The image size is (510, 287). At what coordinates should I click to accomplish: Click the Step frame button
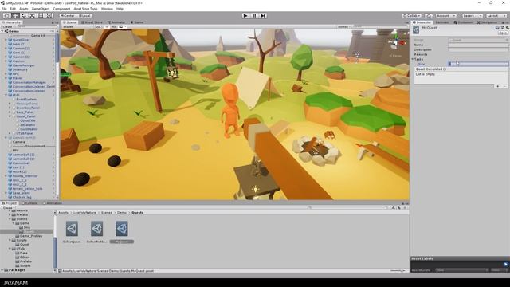coord(263,16)
